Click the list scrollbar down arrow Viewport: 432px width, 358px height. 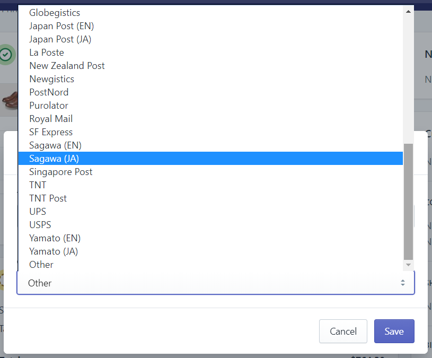tap(408, 265)
